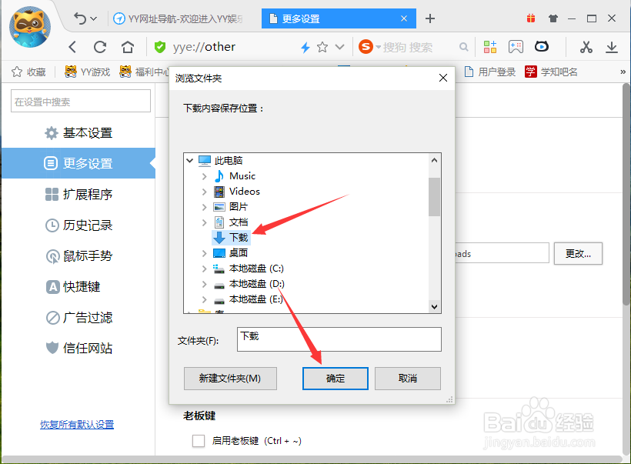Expand the 图片 folder node
631x464 pixels.
pos(205,207)
